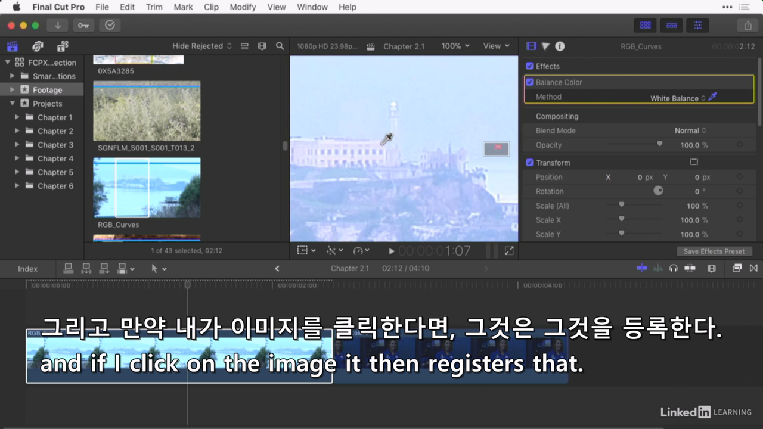Show the titles and generators sidebar
Screen dimensions: 763x429
(x=63, y=46)
